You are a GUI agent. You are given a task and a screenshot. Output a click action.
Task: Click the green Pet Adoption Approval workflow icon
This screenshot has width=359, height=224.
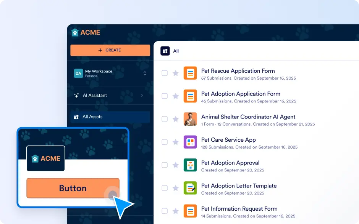pyautogui.click(x=190, y=165)
